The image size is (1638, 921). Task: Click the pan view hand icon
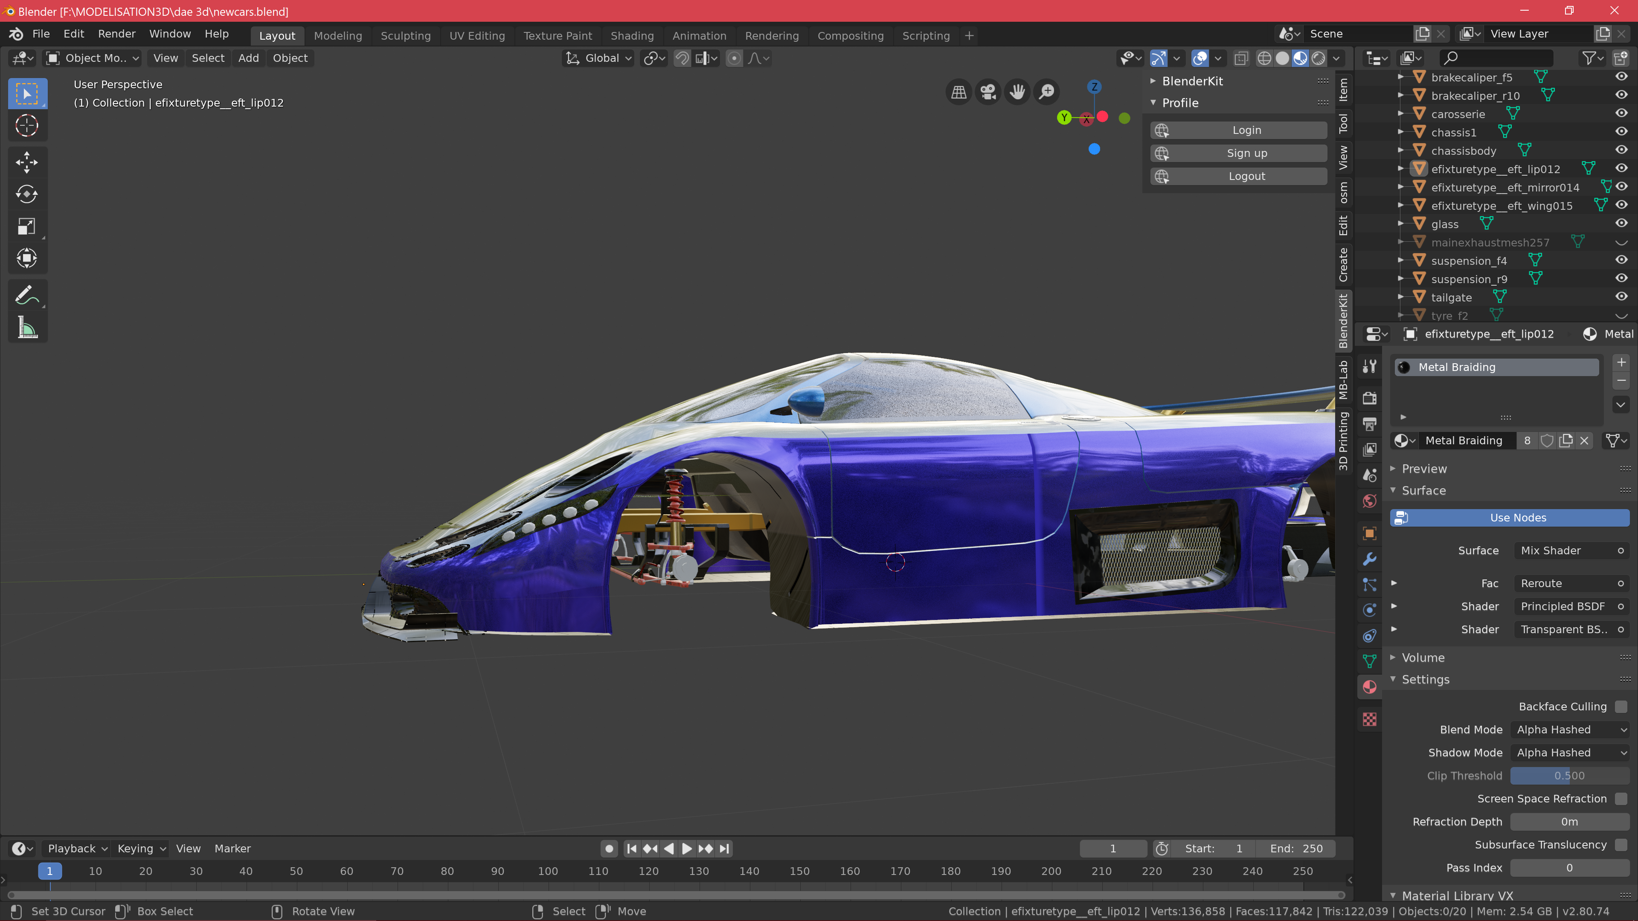[x=1017, y=92]
